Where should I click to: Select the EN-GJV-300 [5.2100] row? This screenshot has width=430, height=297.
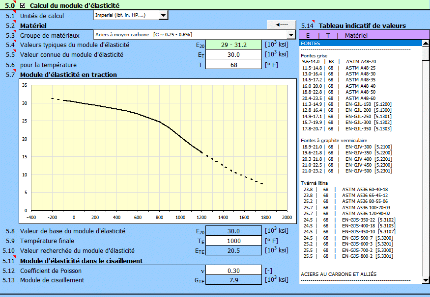(x=361, y=147)
